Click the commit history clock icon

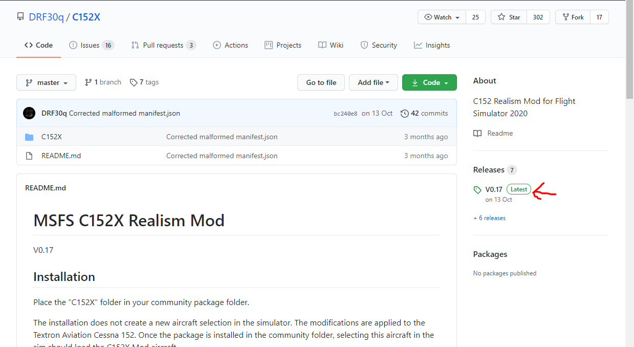point(404,113)
